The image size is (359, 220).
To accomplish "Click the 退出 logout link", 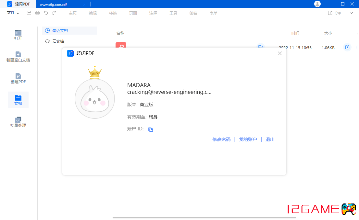I will coord(270,139).
